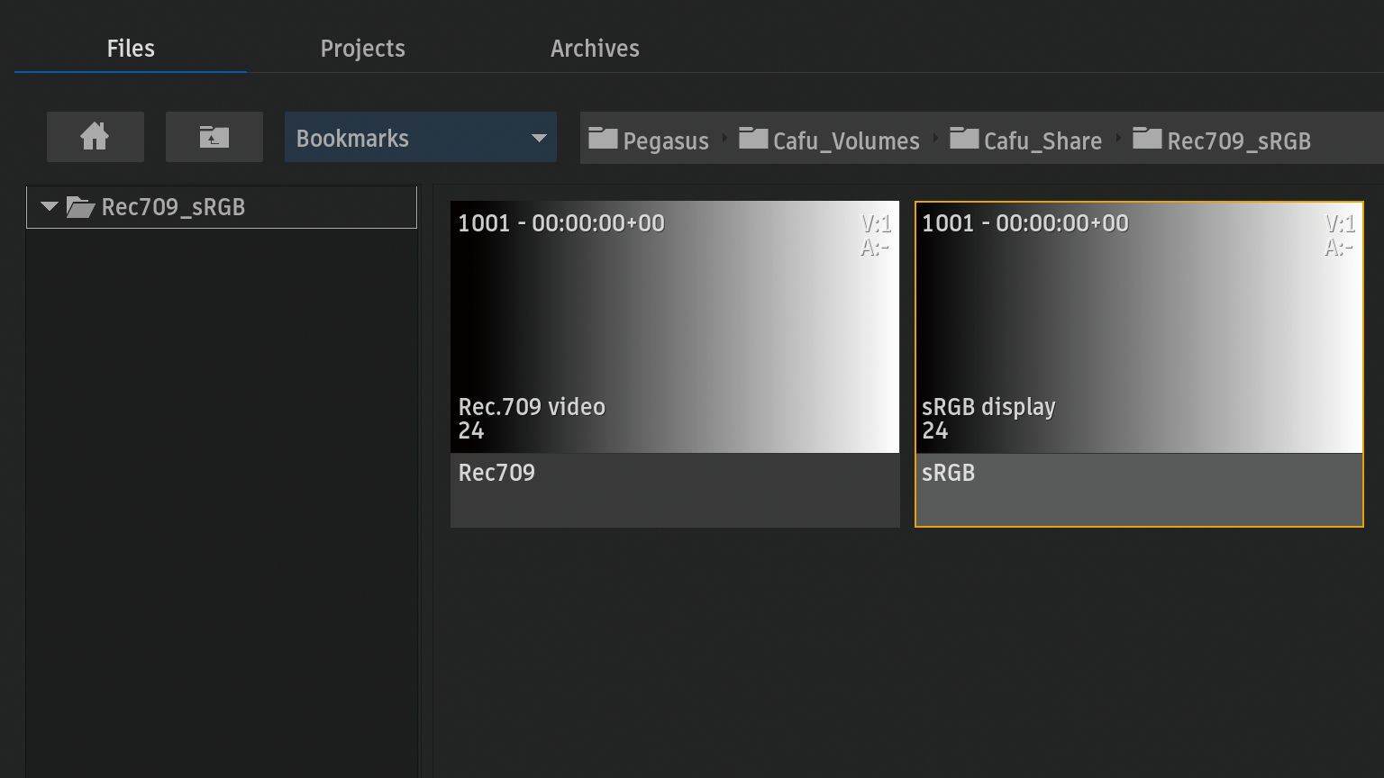
Task: Click the Pegasus folder icon in breadcrumb
Action: (x=603, y=139)
